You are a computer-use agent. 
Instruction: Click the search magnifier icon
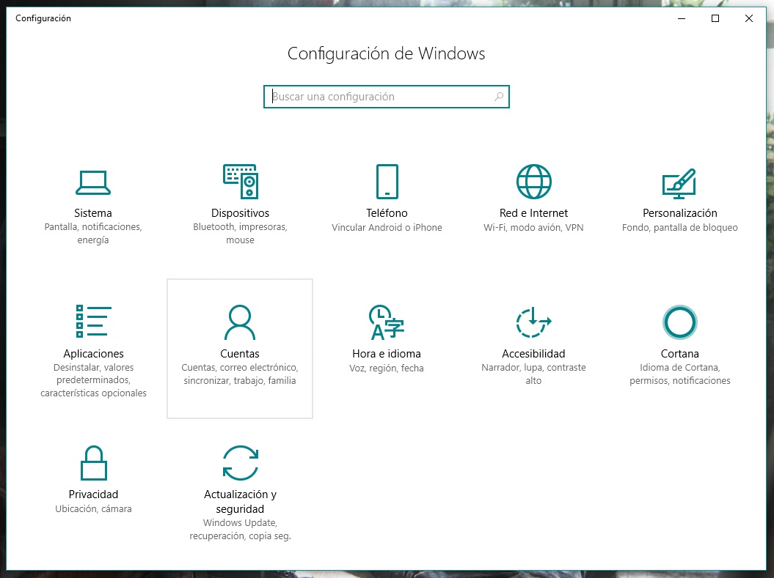tap(499, 97)
